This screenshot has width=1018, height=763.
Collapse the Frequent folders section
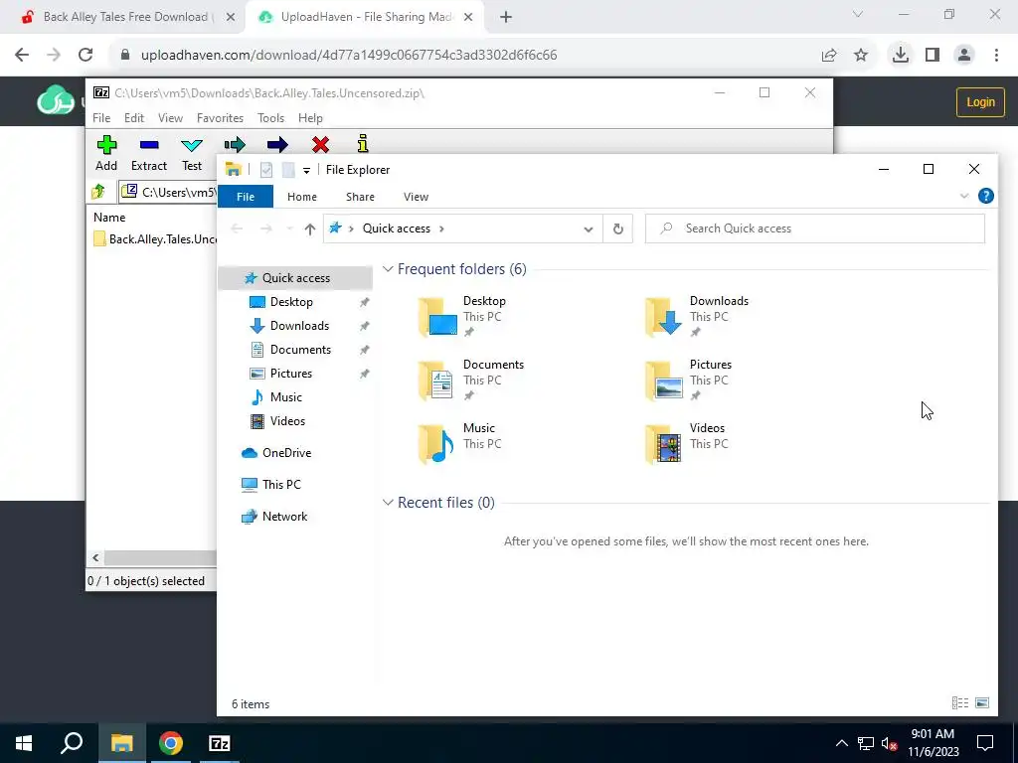pyautogui.click(x=388, y=268)
